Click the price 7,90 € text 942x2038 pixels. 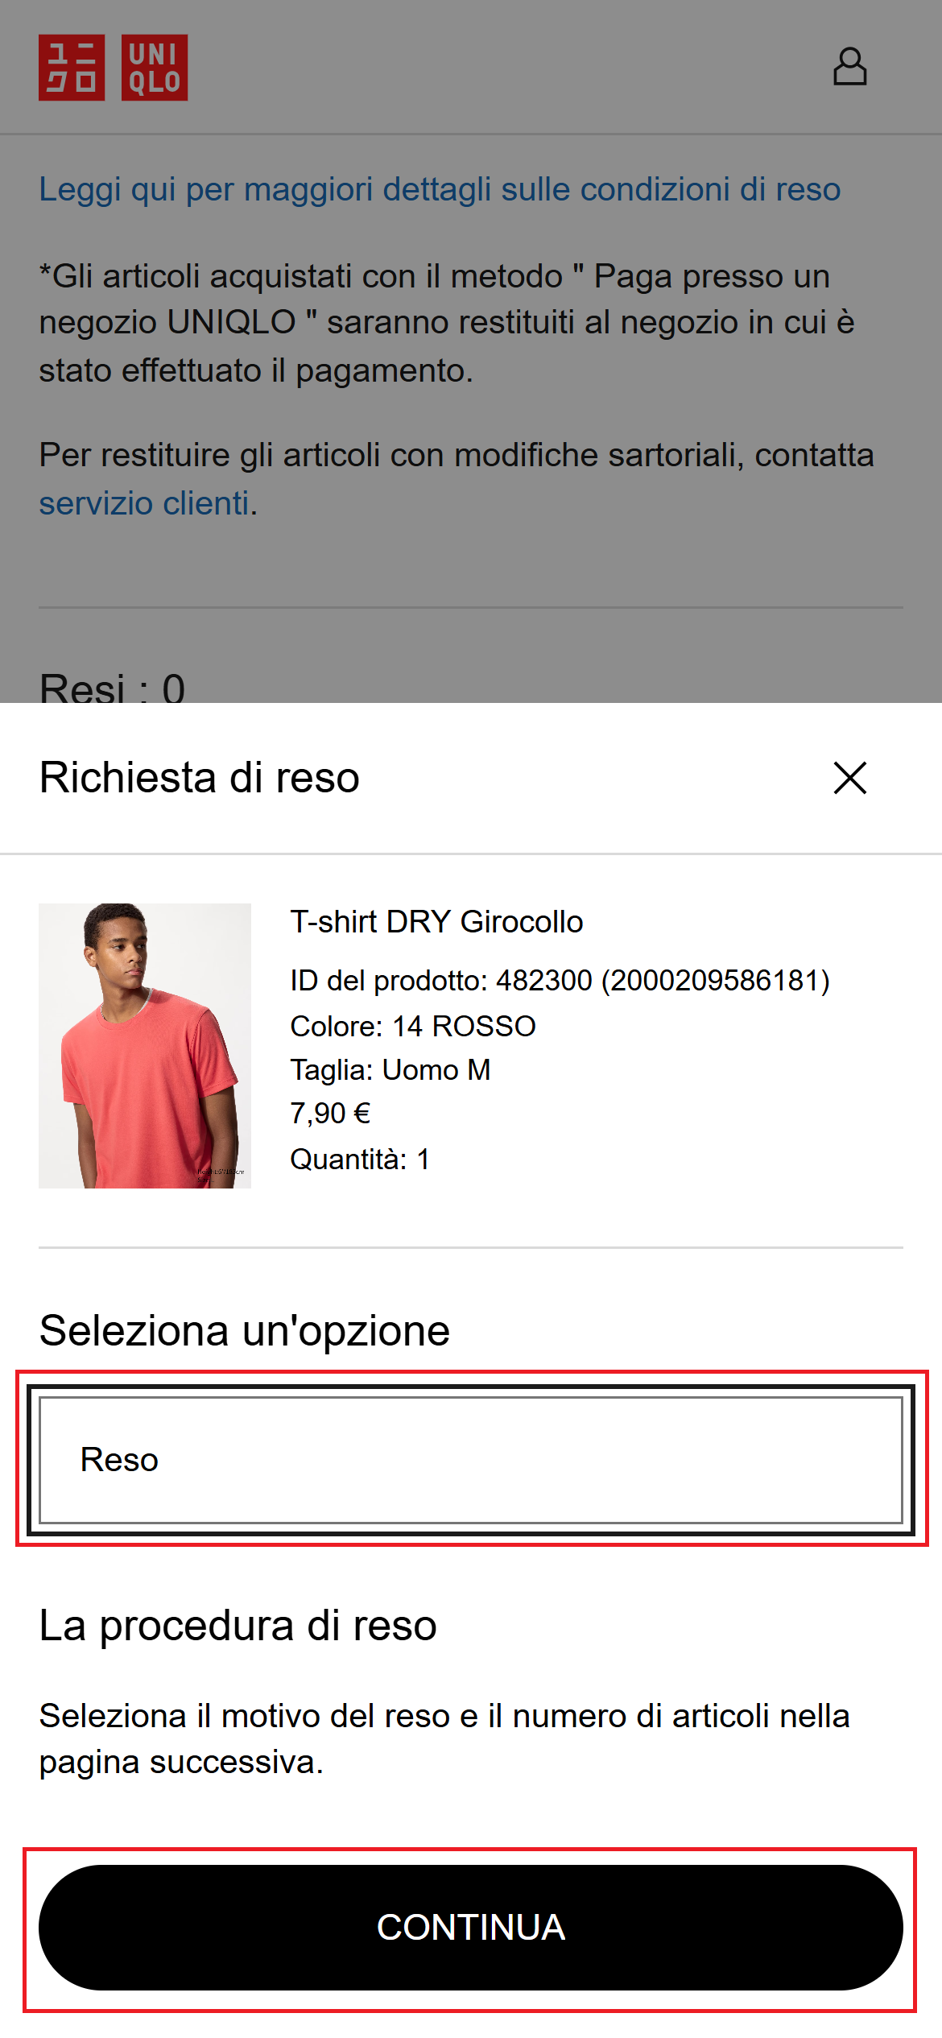coord(333,1114)
